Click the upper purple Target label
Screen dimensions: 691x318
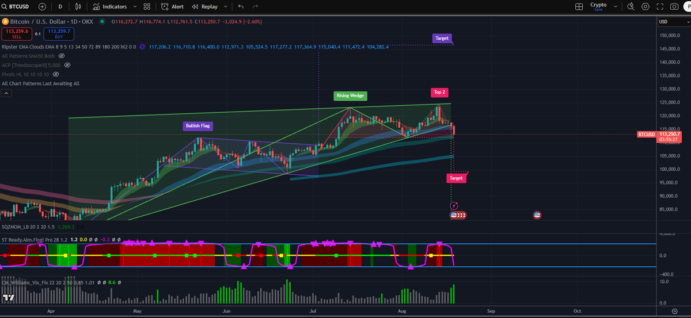click(442, 38)
